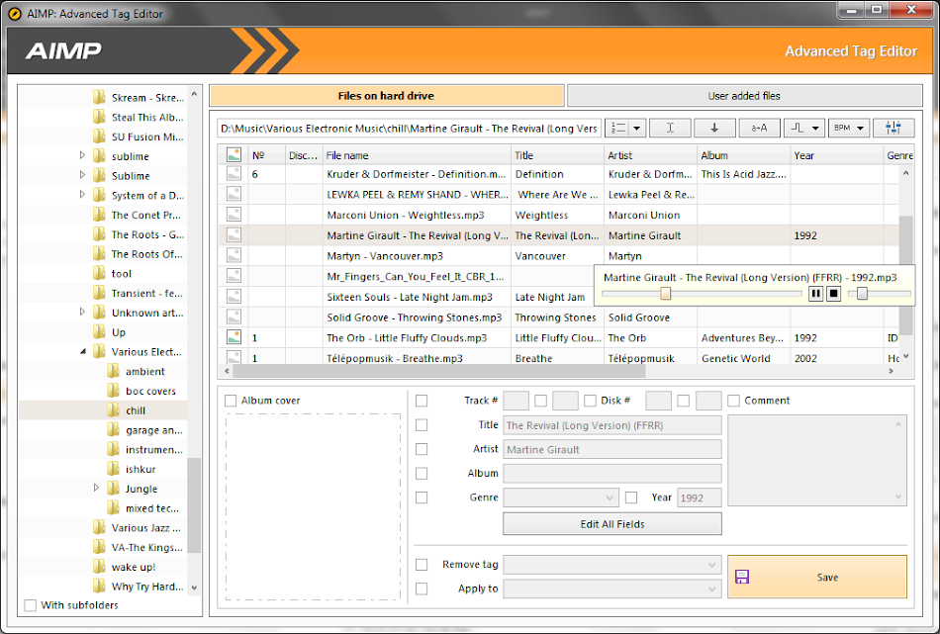The width and height of the screenshot is (940, 634).
Task: Expand the lowercase sublime folder
Action: pos(83,156)
